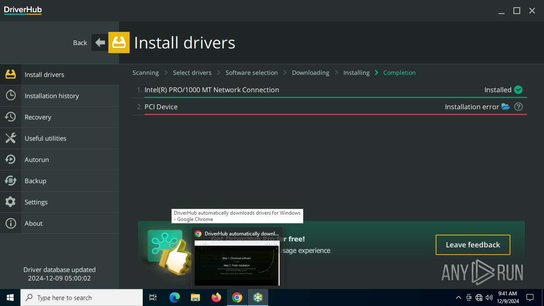Open the Recovery menu item
The width and height of the screenshot is (544, 306).
tap(59, 117)
